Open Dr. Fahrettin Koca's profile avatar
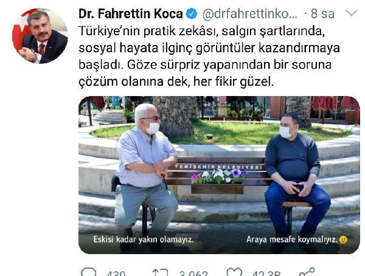Screen dimensions: 365x276 40,36
